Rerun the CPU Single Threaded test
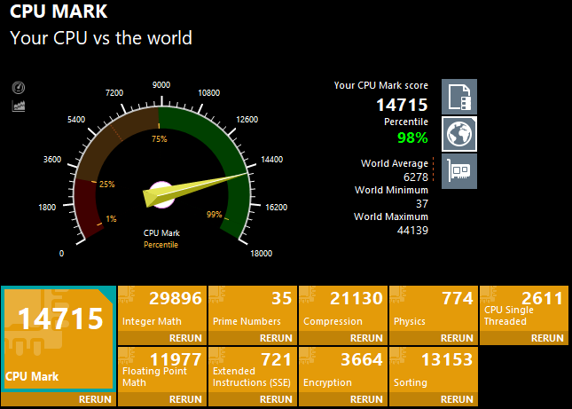The height and width of the screenshot is (409, 572). 547,338
